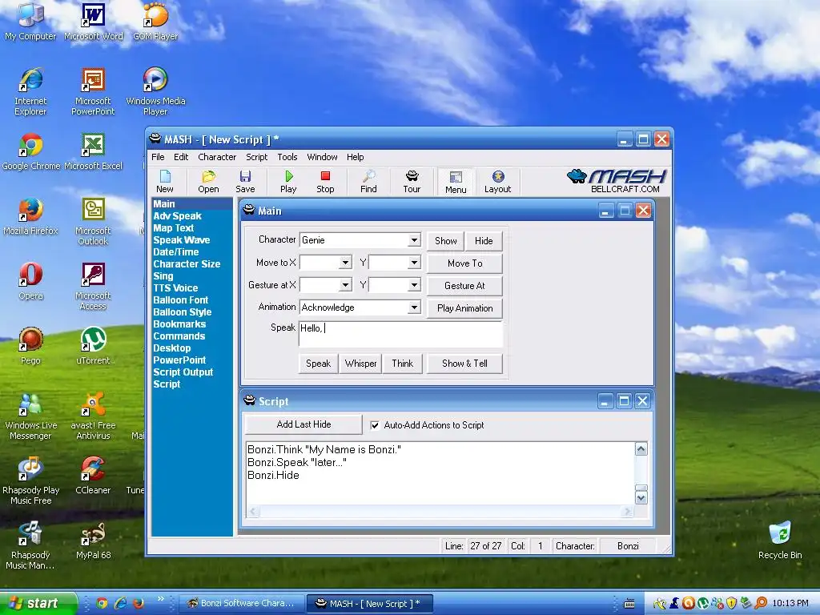Screen dimensions: 820x615
Task: Click the Speak button under the text box
Action: coord(319,364)
